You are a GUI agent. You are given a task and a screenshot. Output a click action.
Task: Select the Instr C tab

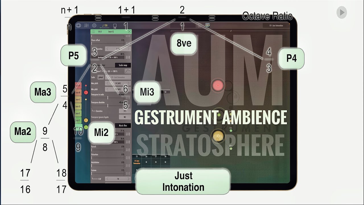78,99
